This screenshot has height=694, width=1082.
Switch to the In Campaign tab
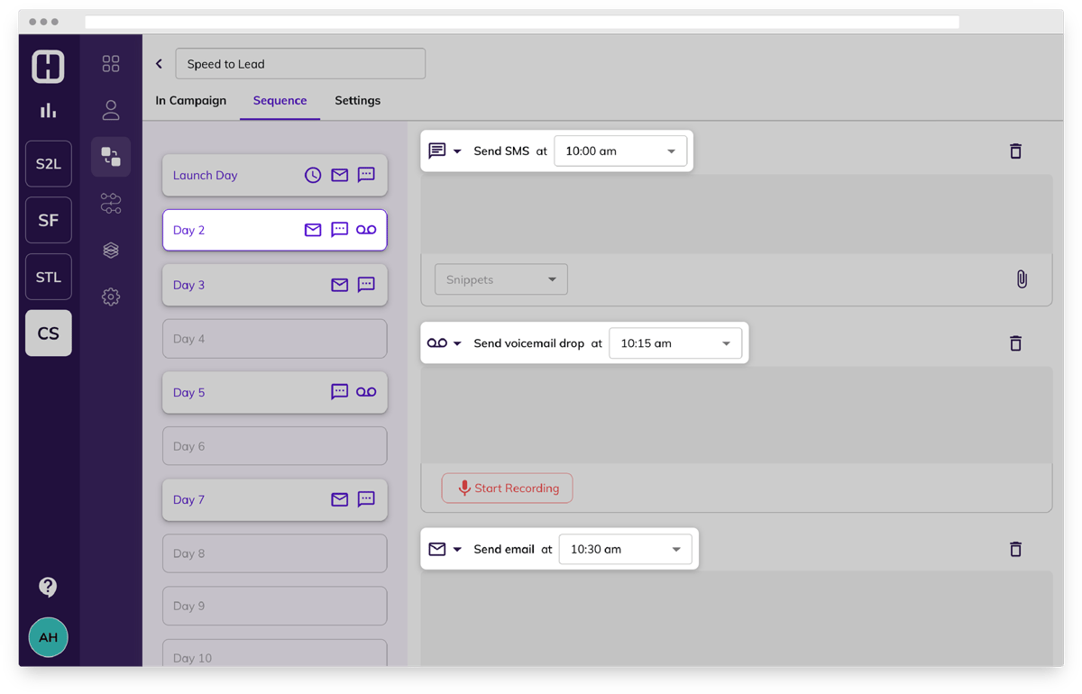191,101
